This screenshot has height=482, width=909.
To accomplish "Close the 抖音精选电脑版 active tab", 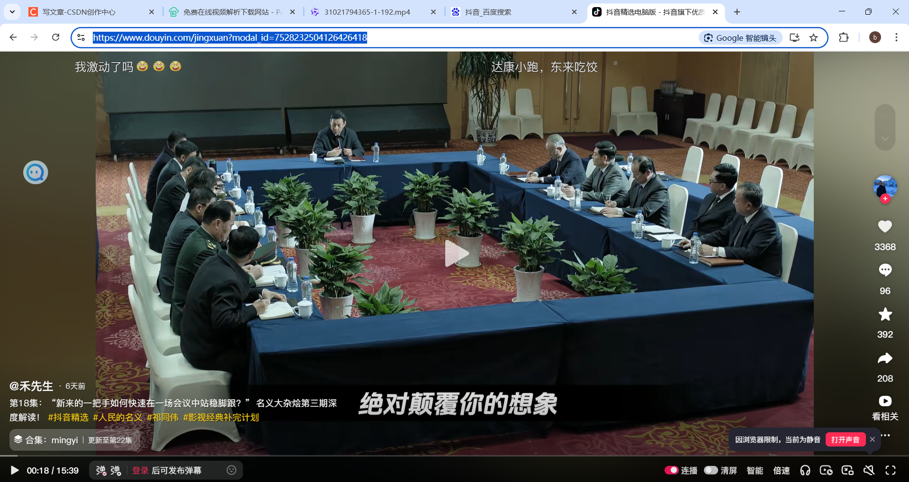I will point(715,12).
